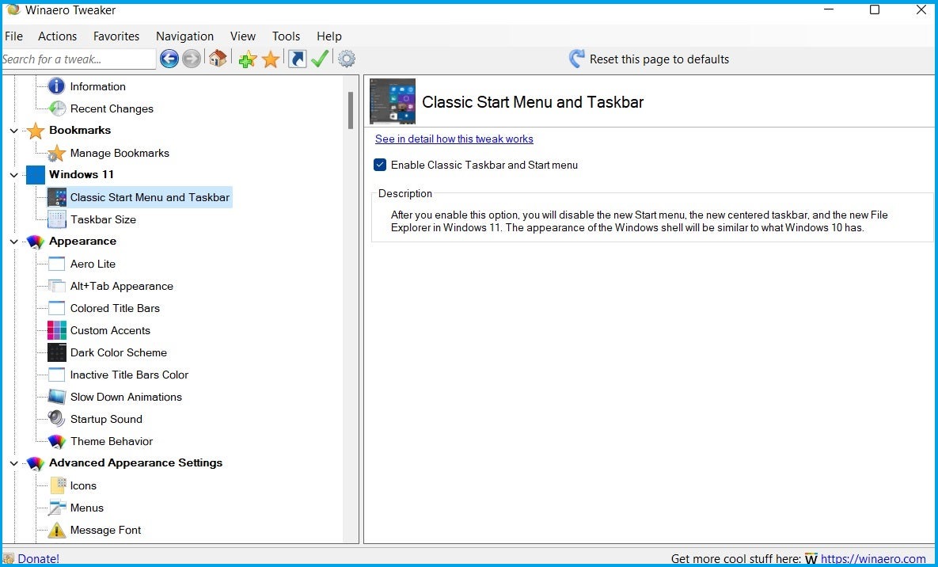938x567 pixels.
Task: Select the 'Recent Changes' label
Action: point(112,108)
